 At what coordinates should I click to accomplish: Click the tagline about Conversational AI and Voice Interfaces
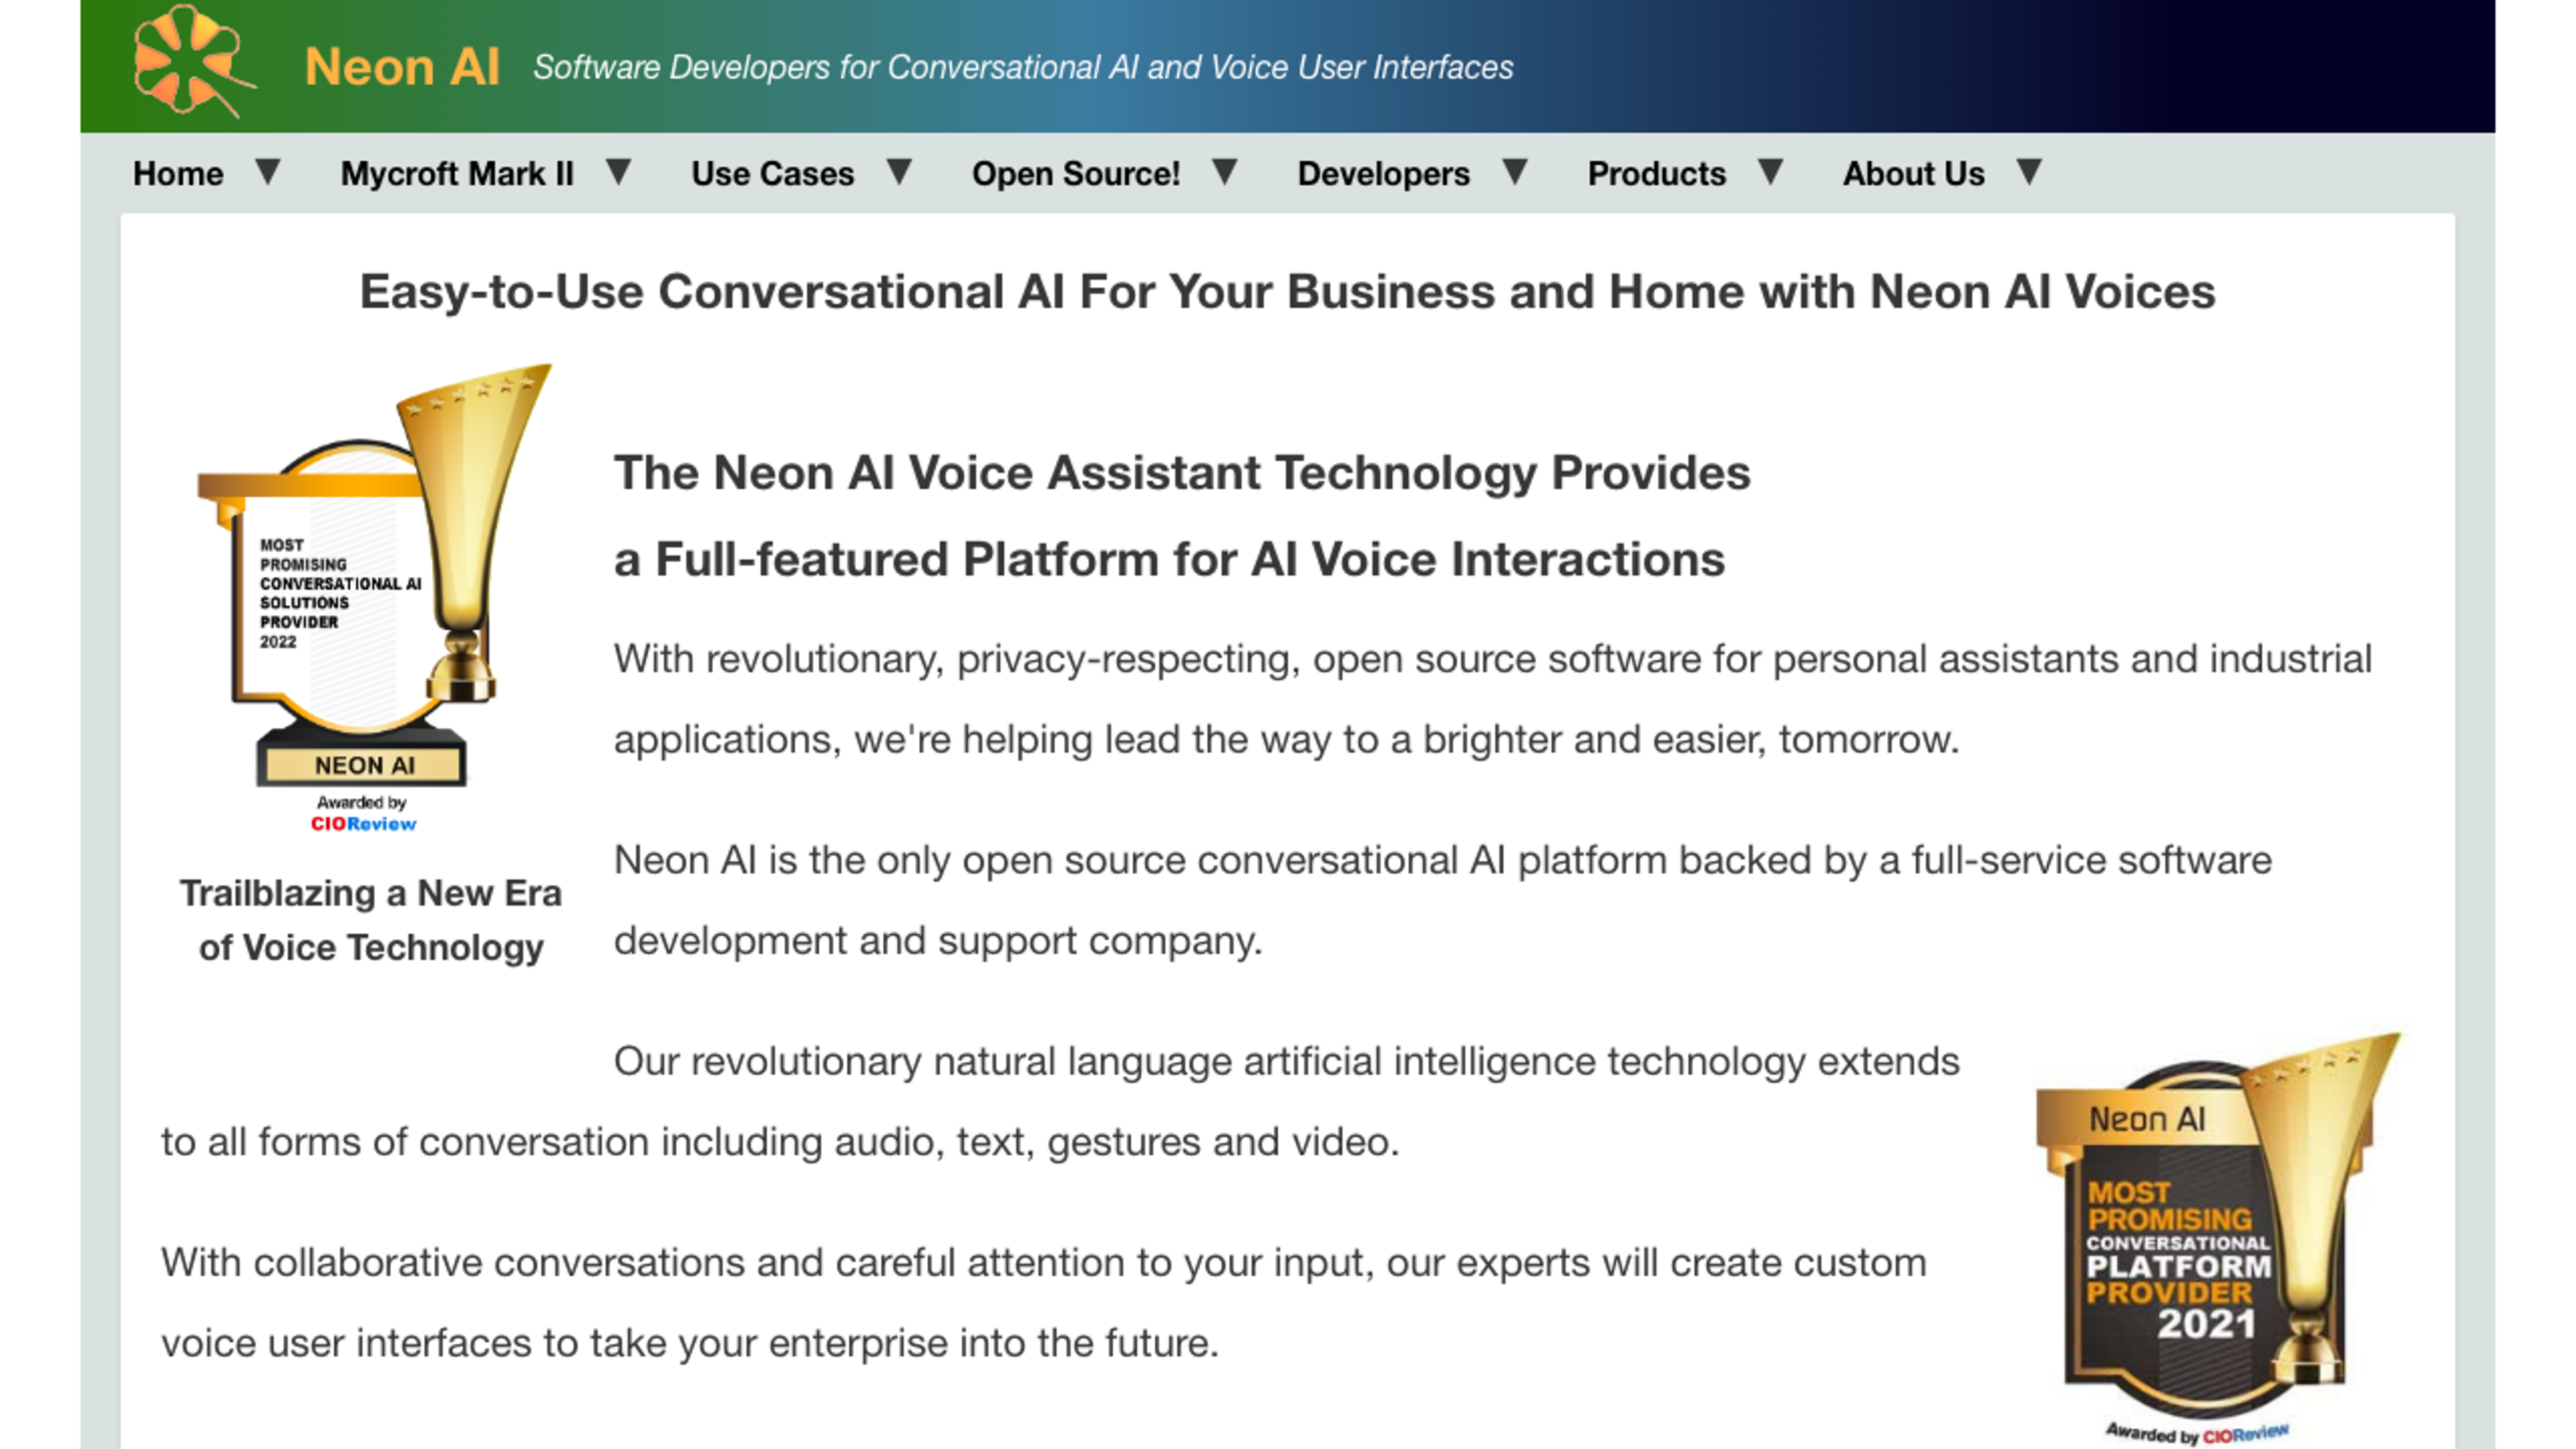pyautogui.click(x=1023, y=68)
